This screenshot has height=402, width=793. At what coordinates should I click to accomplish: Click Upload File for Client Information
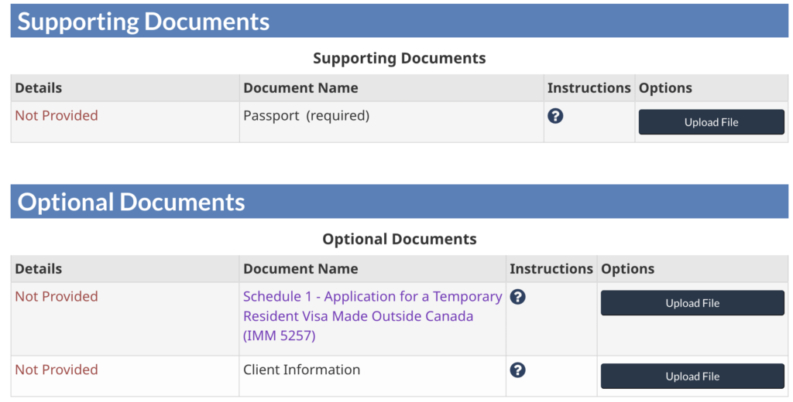(x=692, y=376)
